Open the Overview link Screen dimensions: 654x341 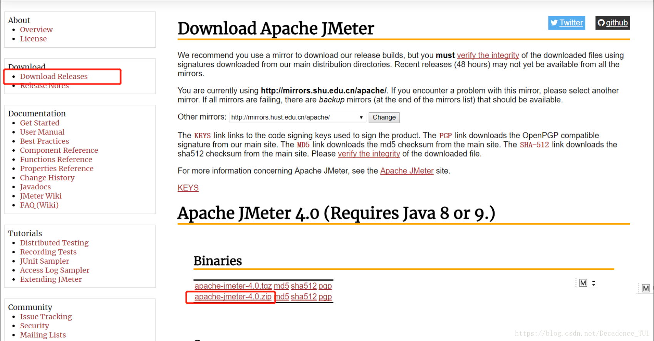pos(36,30)
